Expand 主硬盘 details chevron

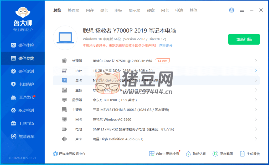click(256, 110)
